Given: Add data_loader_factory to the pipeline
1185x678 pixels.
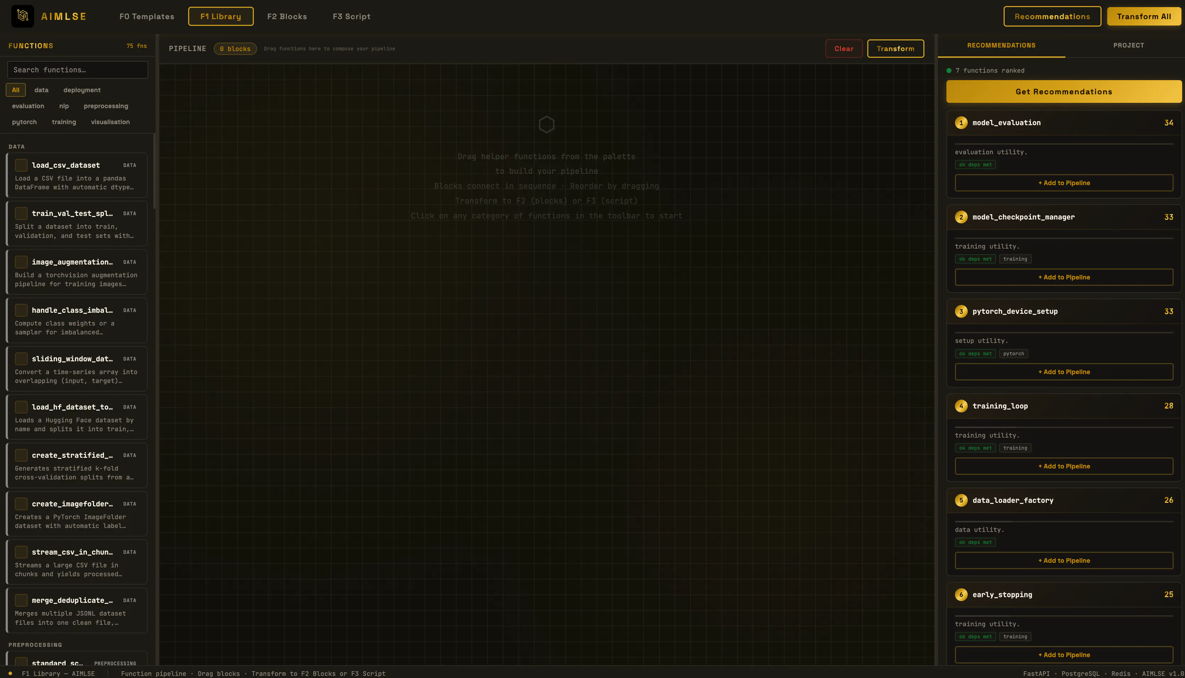Looking at the screenshot, I should coord(1064,561).
